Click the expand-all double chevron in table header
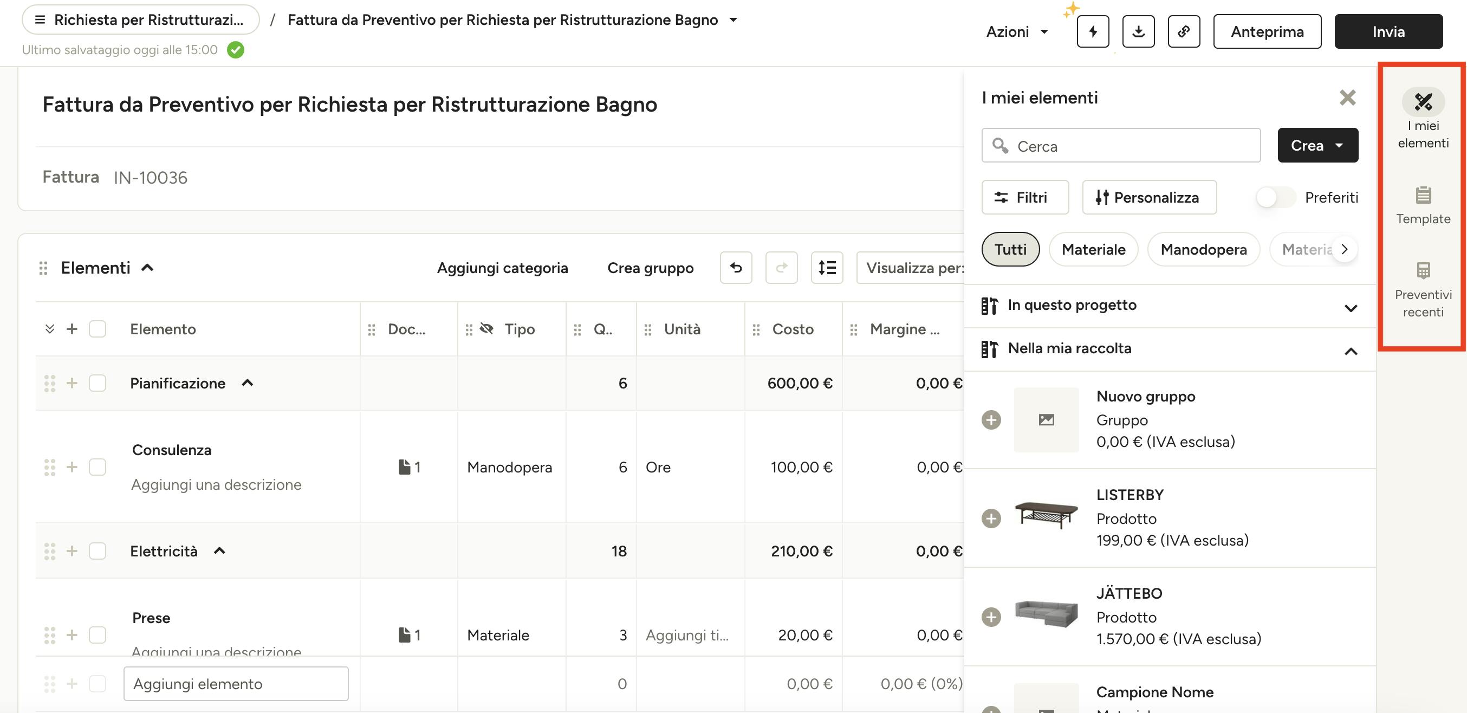Screen dimensions: 1467x713 click(x=49, y=328)
